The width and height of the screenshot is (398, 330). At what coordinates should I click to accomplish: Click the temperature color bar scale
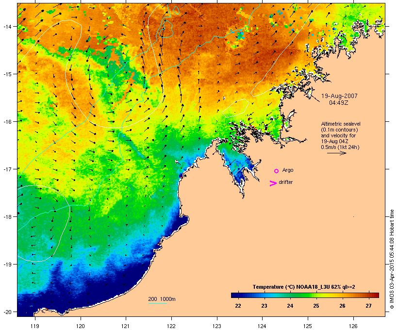pos(305,295)
